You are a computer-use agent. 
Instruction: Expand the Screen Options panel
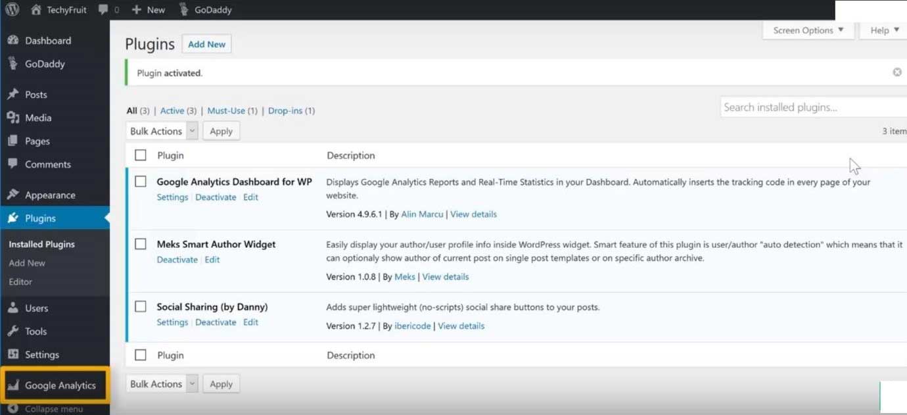click(x=808, y=30)
